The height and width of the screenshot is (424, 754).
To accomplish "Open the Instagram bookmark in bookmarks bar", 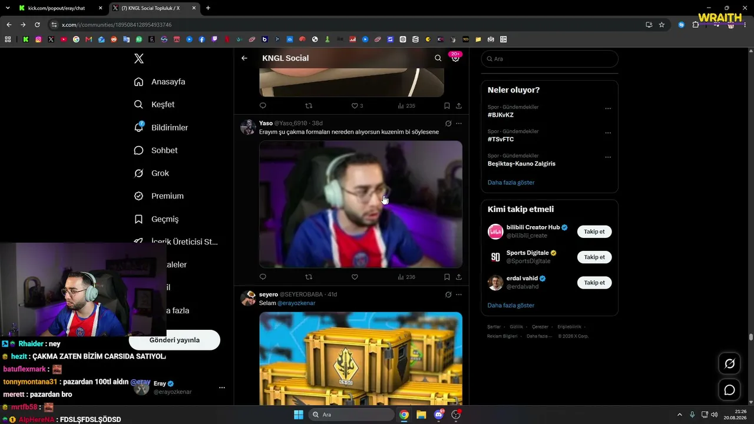I will (x=38, y=39).
